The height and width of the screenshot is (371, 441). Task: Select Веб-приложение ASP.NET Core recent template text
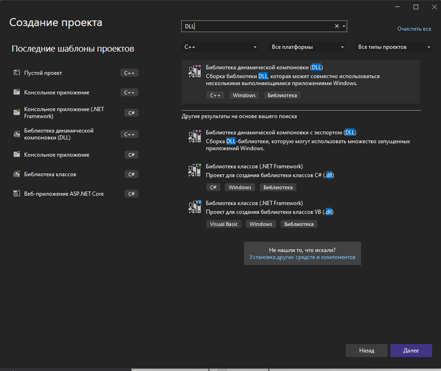(x=64, y=194)
